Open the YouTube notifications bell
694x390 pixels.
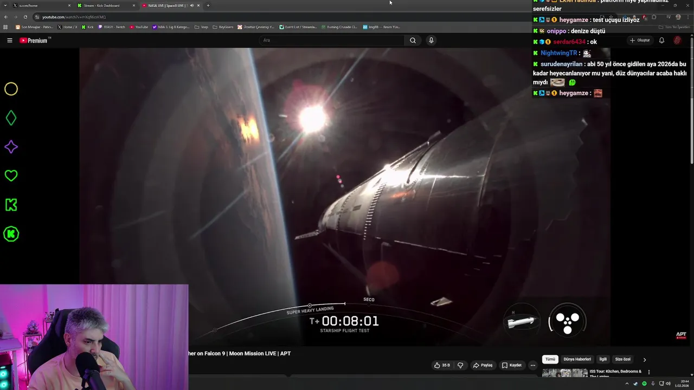[x=661, y=40]
